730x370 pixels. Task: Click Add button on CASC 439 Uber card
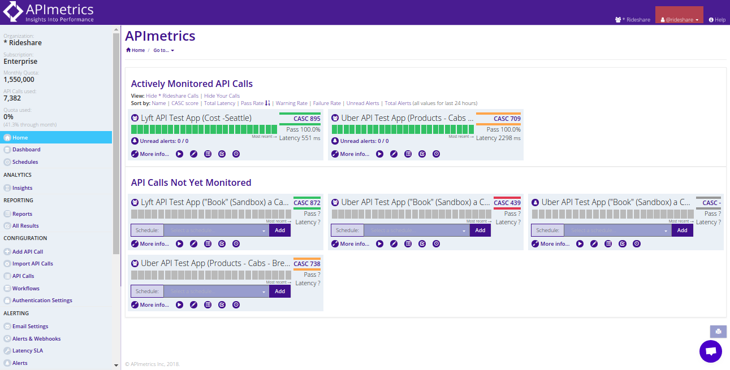pyautogui.click(x=480, y=230)
